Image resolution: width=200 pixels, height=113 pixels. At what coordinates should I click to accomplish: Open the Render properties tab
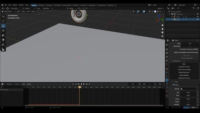167,50
